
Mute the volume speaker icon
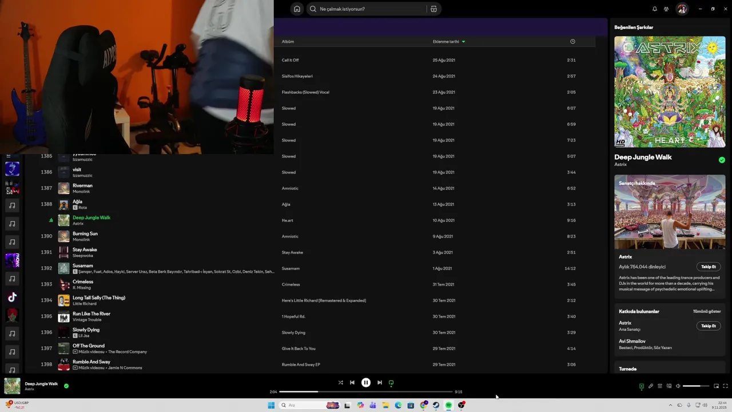click(678, 386)
